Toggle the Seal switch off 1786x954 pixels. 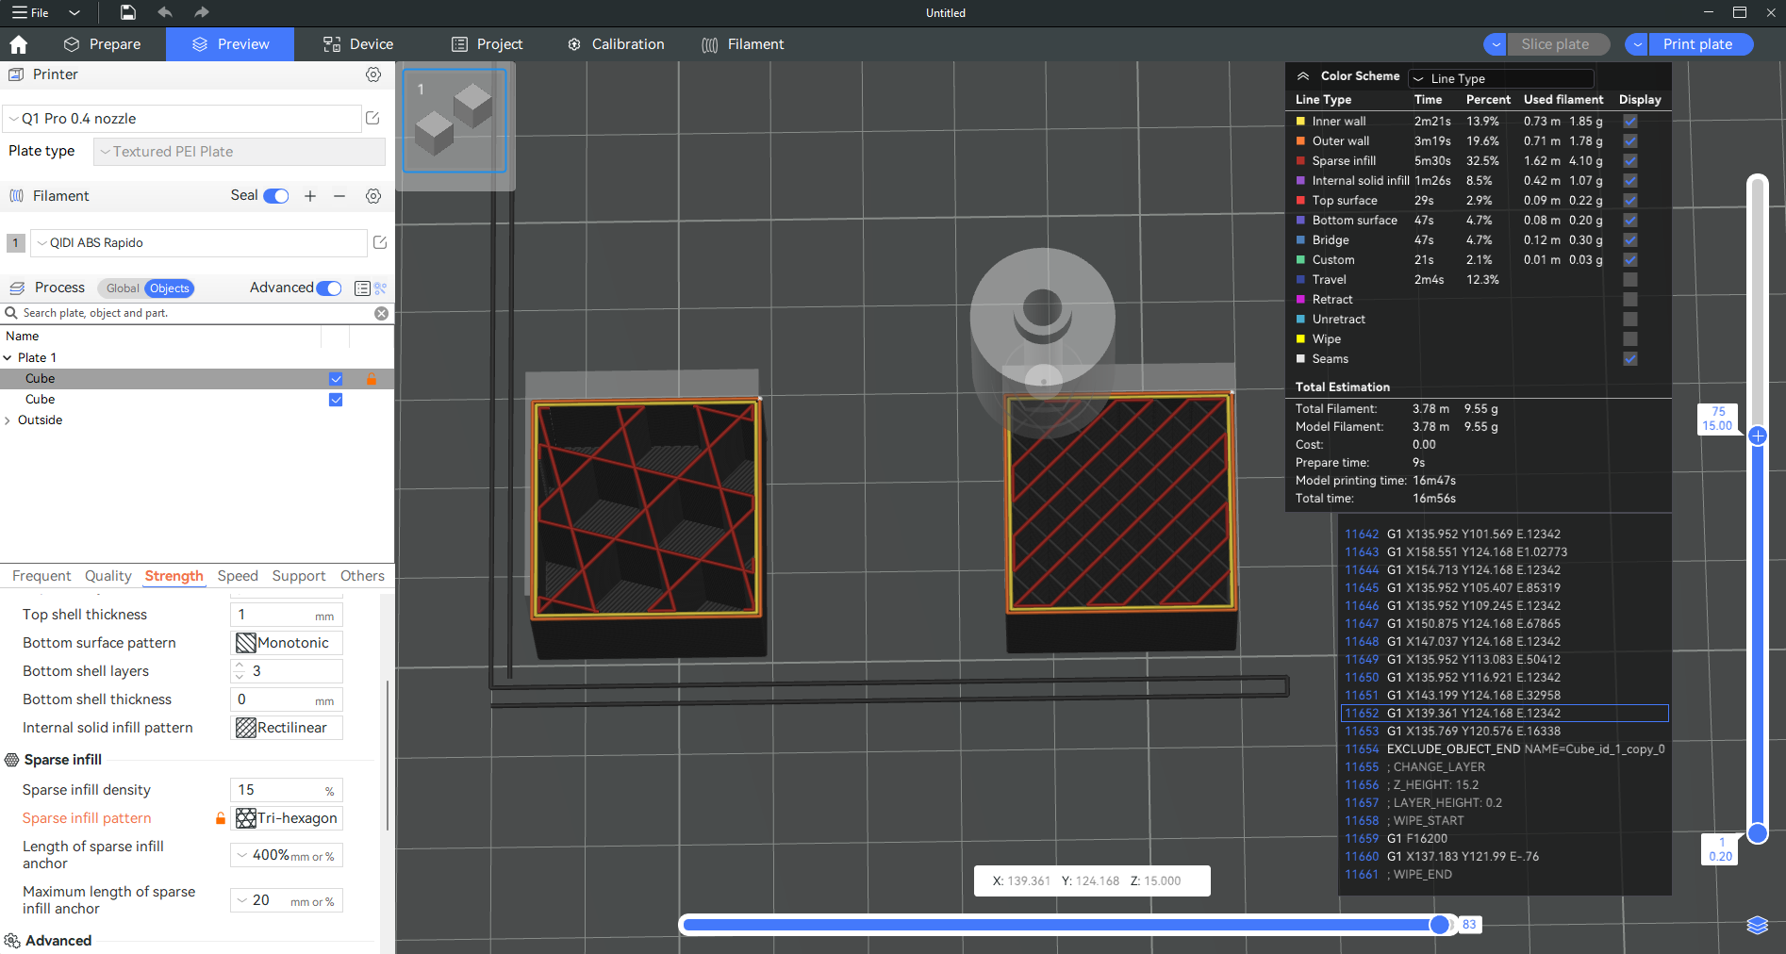click(x=275, y=196)
